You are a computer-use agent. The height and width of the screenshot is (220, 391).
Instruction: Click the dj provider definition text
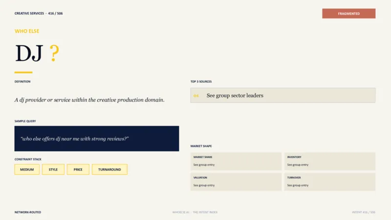click(x=89, y=100)
